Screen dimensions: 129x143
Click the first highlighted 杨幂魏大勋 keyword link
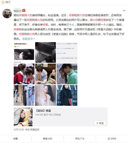(x=26, y=15)
